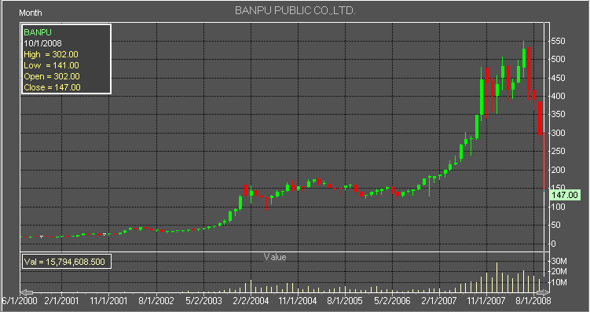The width and height of the screenshot is (590, 312).
Task: Click the 20M volume axis label
Action: (x=559, y=271)
